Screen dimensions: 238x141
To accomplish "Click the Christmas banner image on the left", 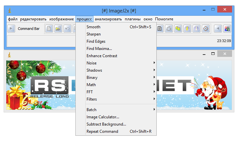I will point(41,85).
